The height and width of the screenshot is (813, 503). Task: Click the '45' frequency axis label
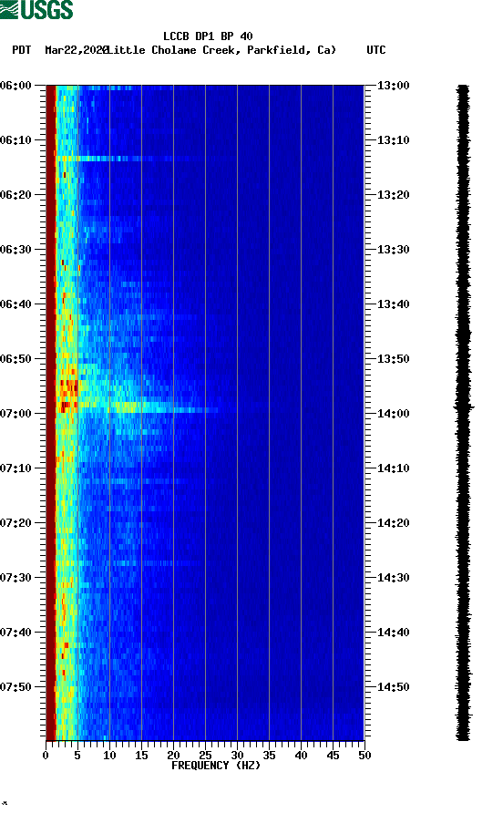[x=333, y=756]
